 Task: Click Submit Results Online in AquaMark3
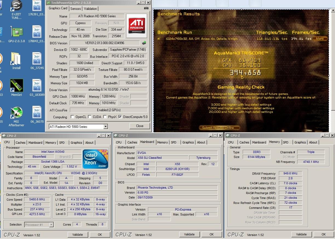[219, 128]
